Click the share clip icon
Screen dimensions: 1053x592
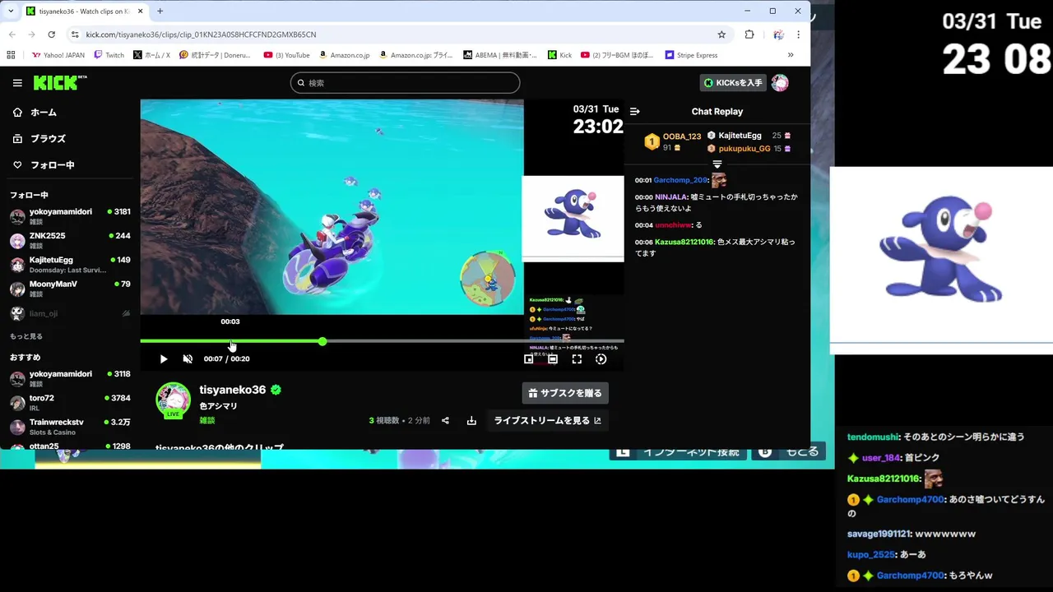[445, 421]
